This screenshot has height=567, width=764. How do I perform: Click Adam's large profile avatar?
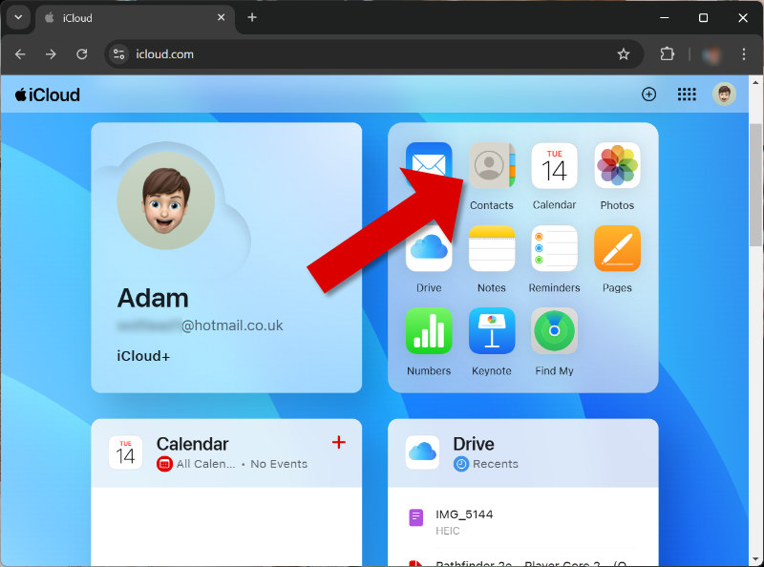click(165, 200)
